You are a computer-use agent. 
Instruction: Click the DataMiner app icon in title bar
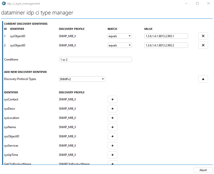pos(4,3)
